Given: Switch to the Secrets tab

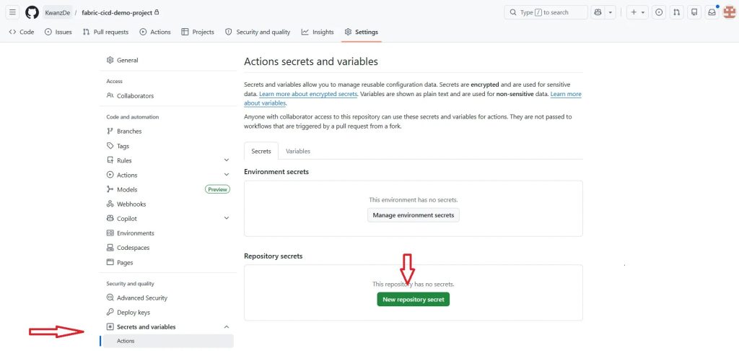Looking at the screenshot, I should [x=261, y=151].
